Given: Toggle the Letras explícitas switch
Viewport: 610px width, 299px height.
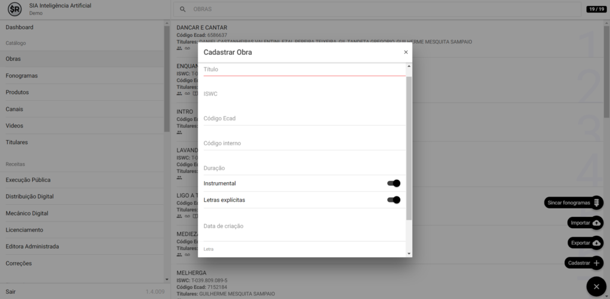Looking at the screenshot, I should 393,200.
